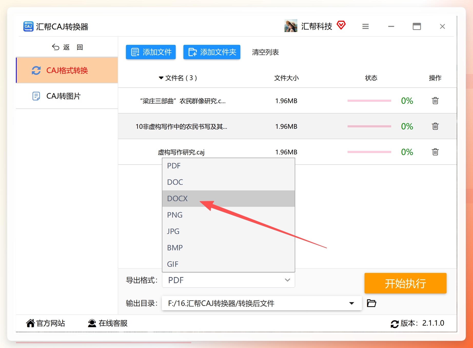Remove 虚构写作研究.caj with its trash icon

(x=435, y=152)
